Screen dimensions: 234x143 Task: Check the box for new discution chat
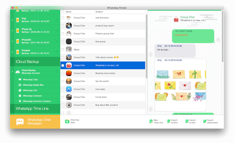[x=63, y=18]
